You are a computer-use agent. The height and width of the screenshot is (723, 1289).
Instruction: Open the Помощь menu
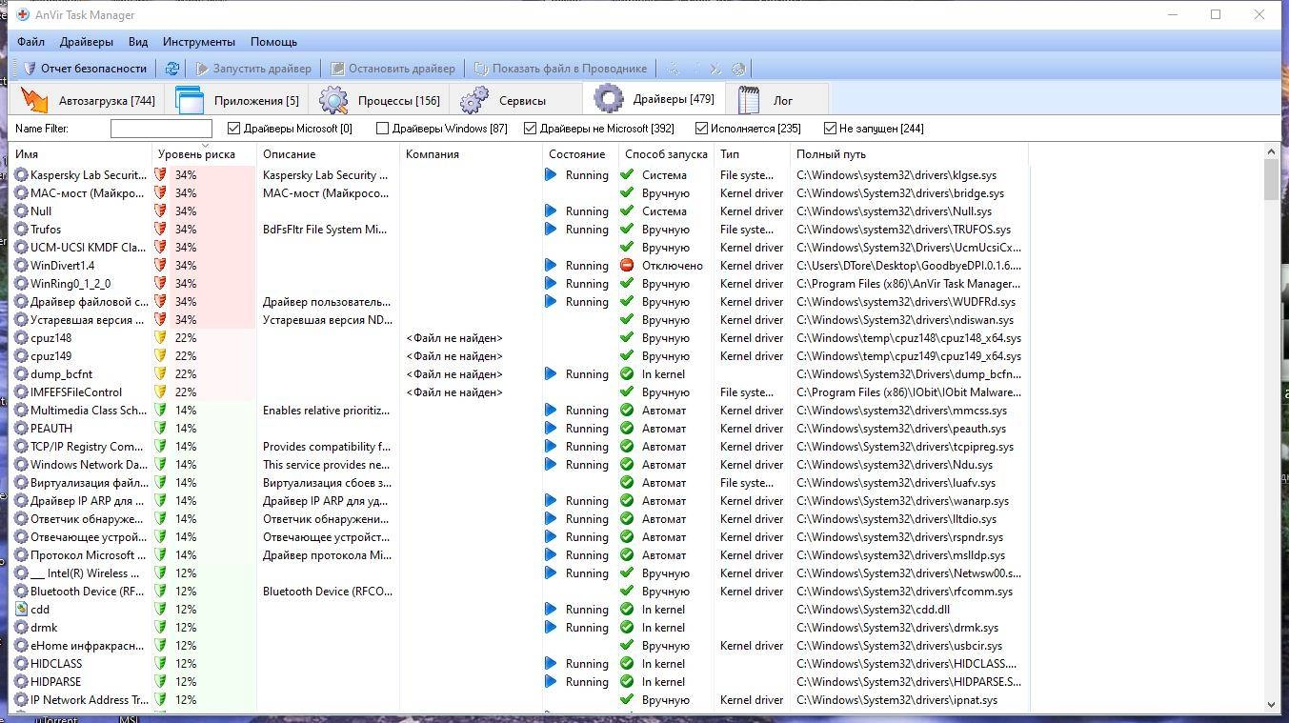pyautogui.click(x=273, y=42)
